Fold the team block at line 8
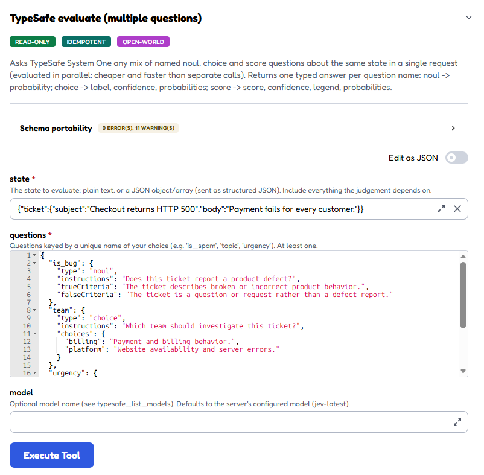 [34, 310]
